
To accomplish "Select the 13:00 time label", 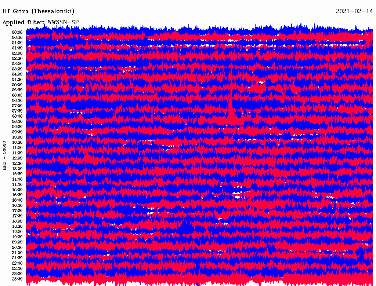I will (17, 169).
